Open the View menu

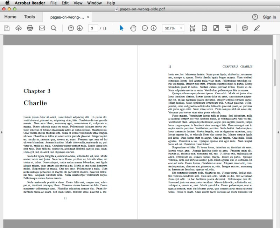(x=78, y=3)
